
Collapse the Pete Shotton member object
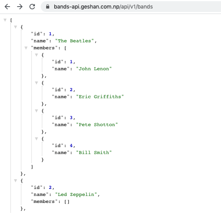click(36, 111)
